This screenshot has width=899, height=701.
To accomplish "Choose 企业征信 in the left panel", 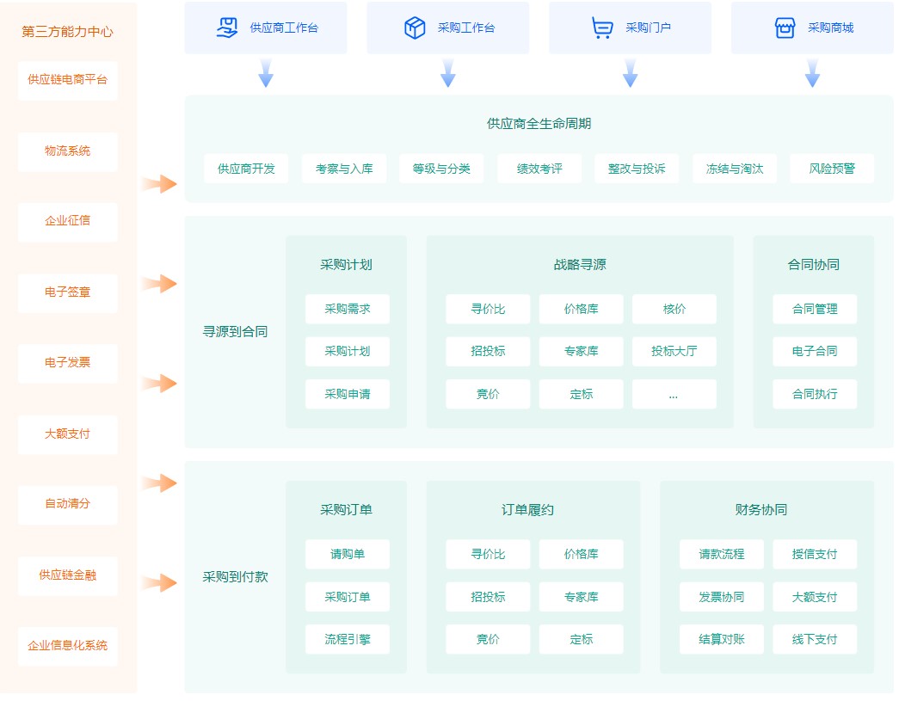I will click(x=68, y=221).
